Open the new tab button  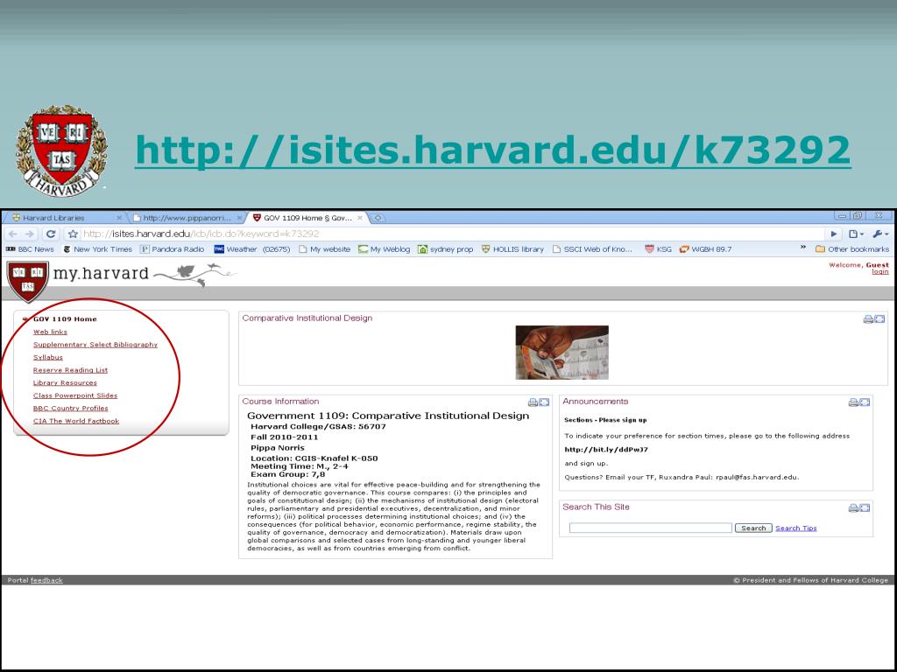click(378, 218)
